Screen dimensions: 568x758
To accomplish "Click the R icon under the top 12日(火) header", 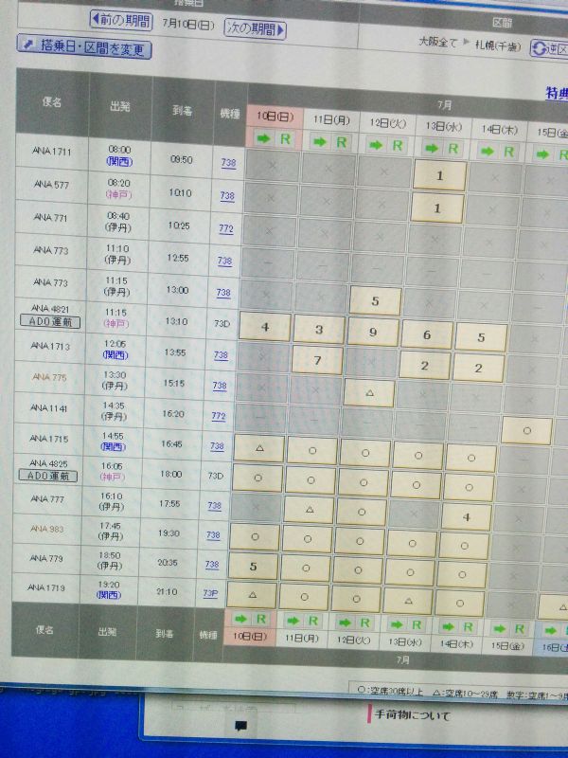I will (398, 146).
